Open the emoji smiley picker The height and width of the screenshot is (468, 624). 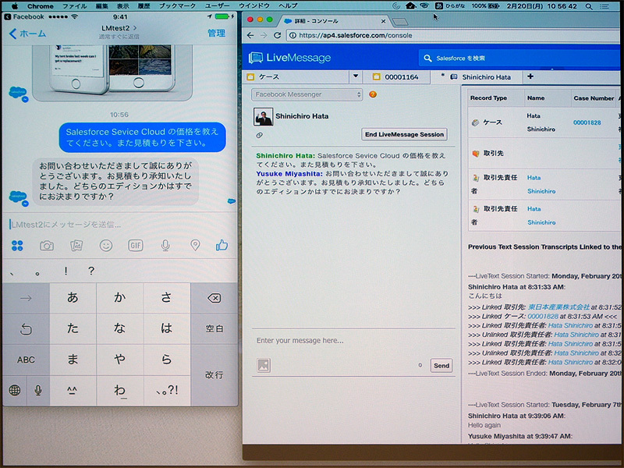(x=106, y=246)
